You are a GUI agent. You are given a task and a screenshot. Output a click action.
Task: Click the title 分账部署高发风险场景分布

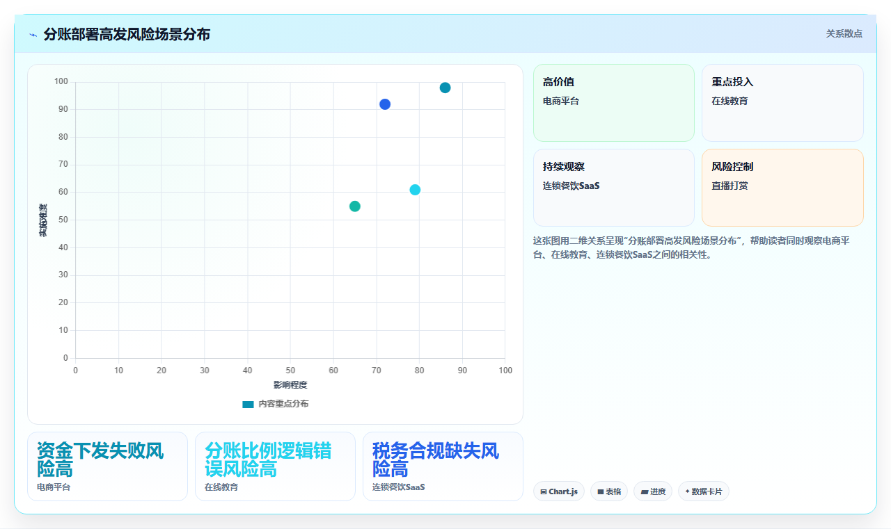point(127,34)
